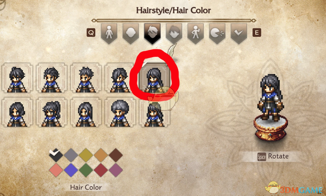This screenshot has width=326, height=196.
Task: Click the Q previous tab key
Action: point(91,33)
